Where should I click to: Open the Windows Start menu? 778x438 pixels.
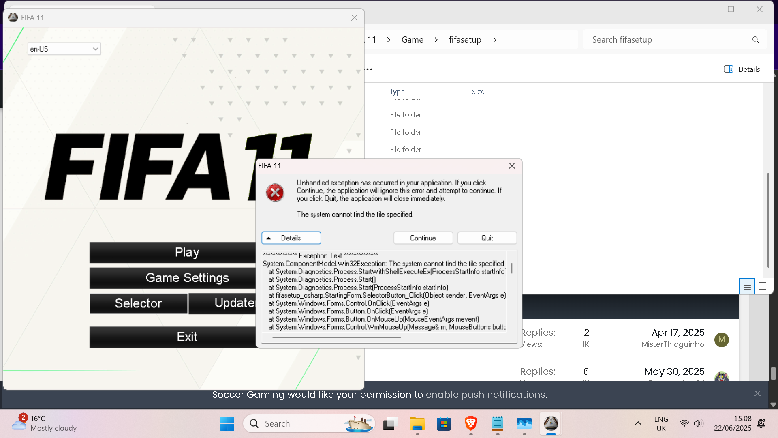(x=227, y=424)
